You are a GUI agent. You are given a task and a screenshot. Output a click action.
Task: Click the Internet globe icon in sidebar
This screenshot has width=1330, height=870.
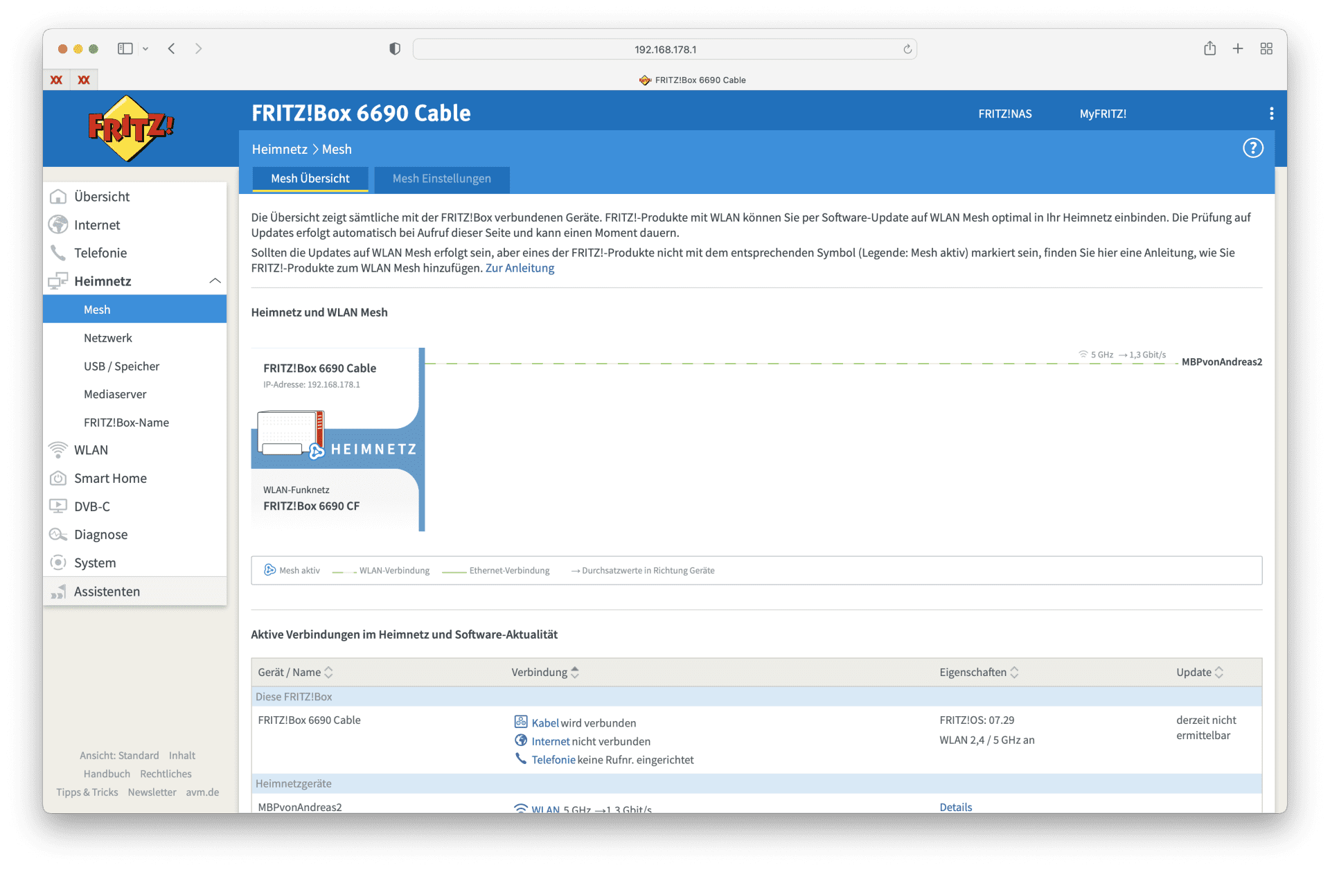point(58,225)
